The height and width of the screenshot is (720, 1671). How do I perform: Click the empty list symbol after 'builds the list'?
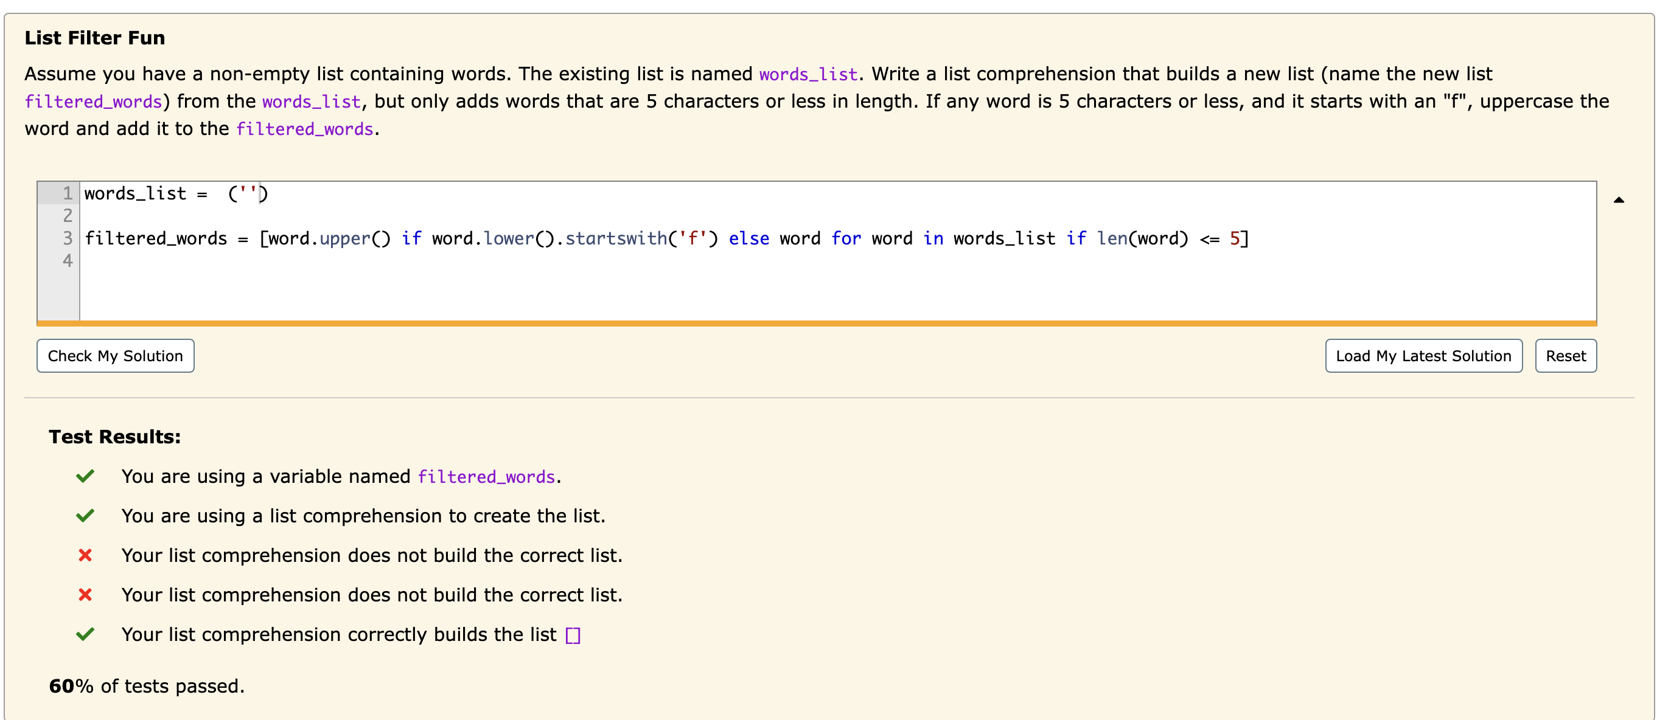click(x=573, y=635)
